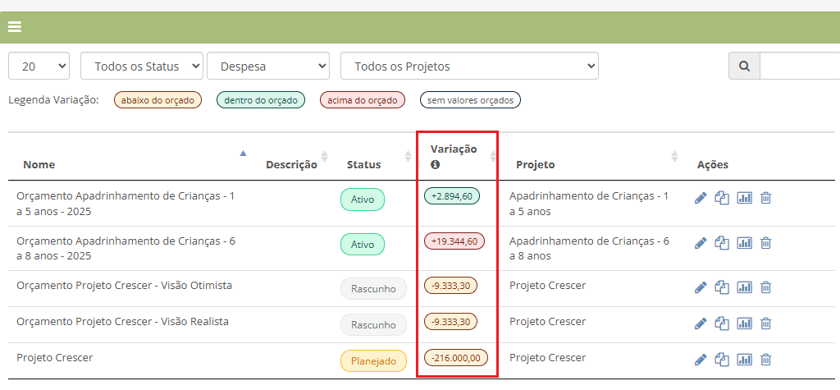Click the Planejado status badge
The image size is (840, 390).
373,361
